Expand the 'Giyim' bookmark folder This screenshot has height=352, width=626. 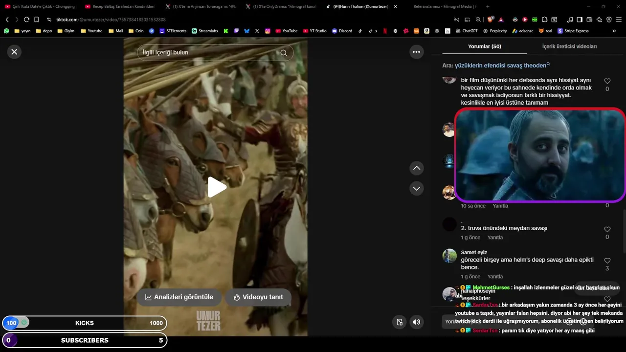(66, 31)
